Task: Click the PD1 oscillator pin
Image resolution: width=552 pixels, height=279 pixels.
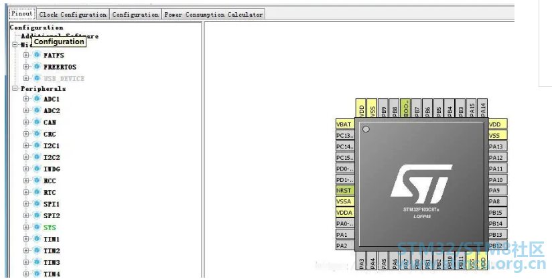Action: [345, 179]
